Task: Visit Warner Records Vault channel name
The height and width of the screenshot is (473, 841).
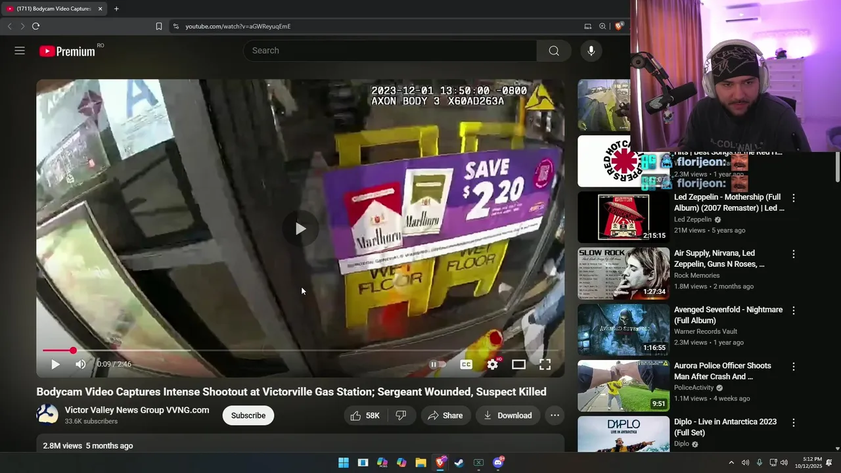Action: point(706,331)
